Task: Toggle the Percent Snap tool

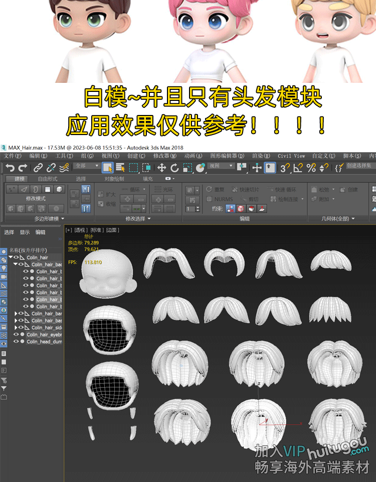Action: point(311,168)
